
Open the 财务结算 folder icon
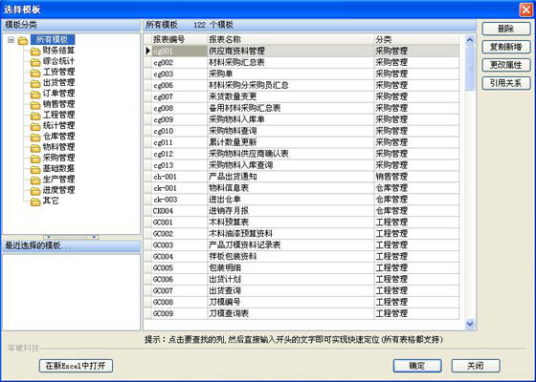coord(35,52)
